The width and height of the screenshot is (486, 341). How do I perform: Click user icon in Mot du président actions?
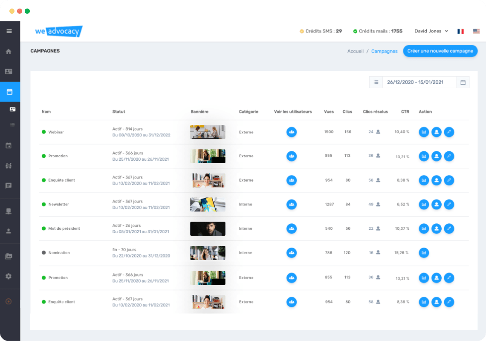click(x=436, y=229)
